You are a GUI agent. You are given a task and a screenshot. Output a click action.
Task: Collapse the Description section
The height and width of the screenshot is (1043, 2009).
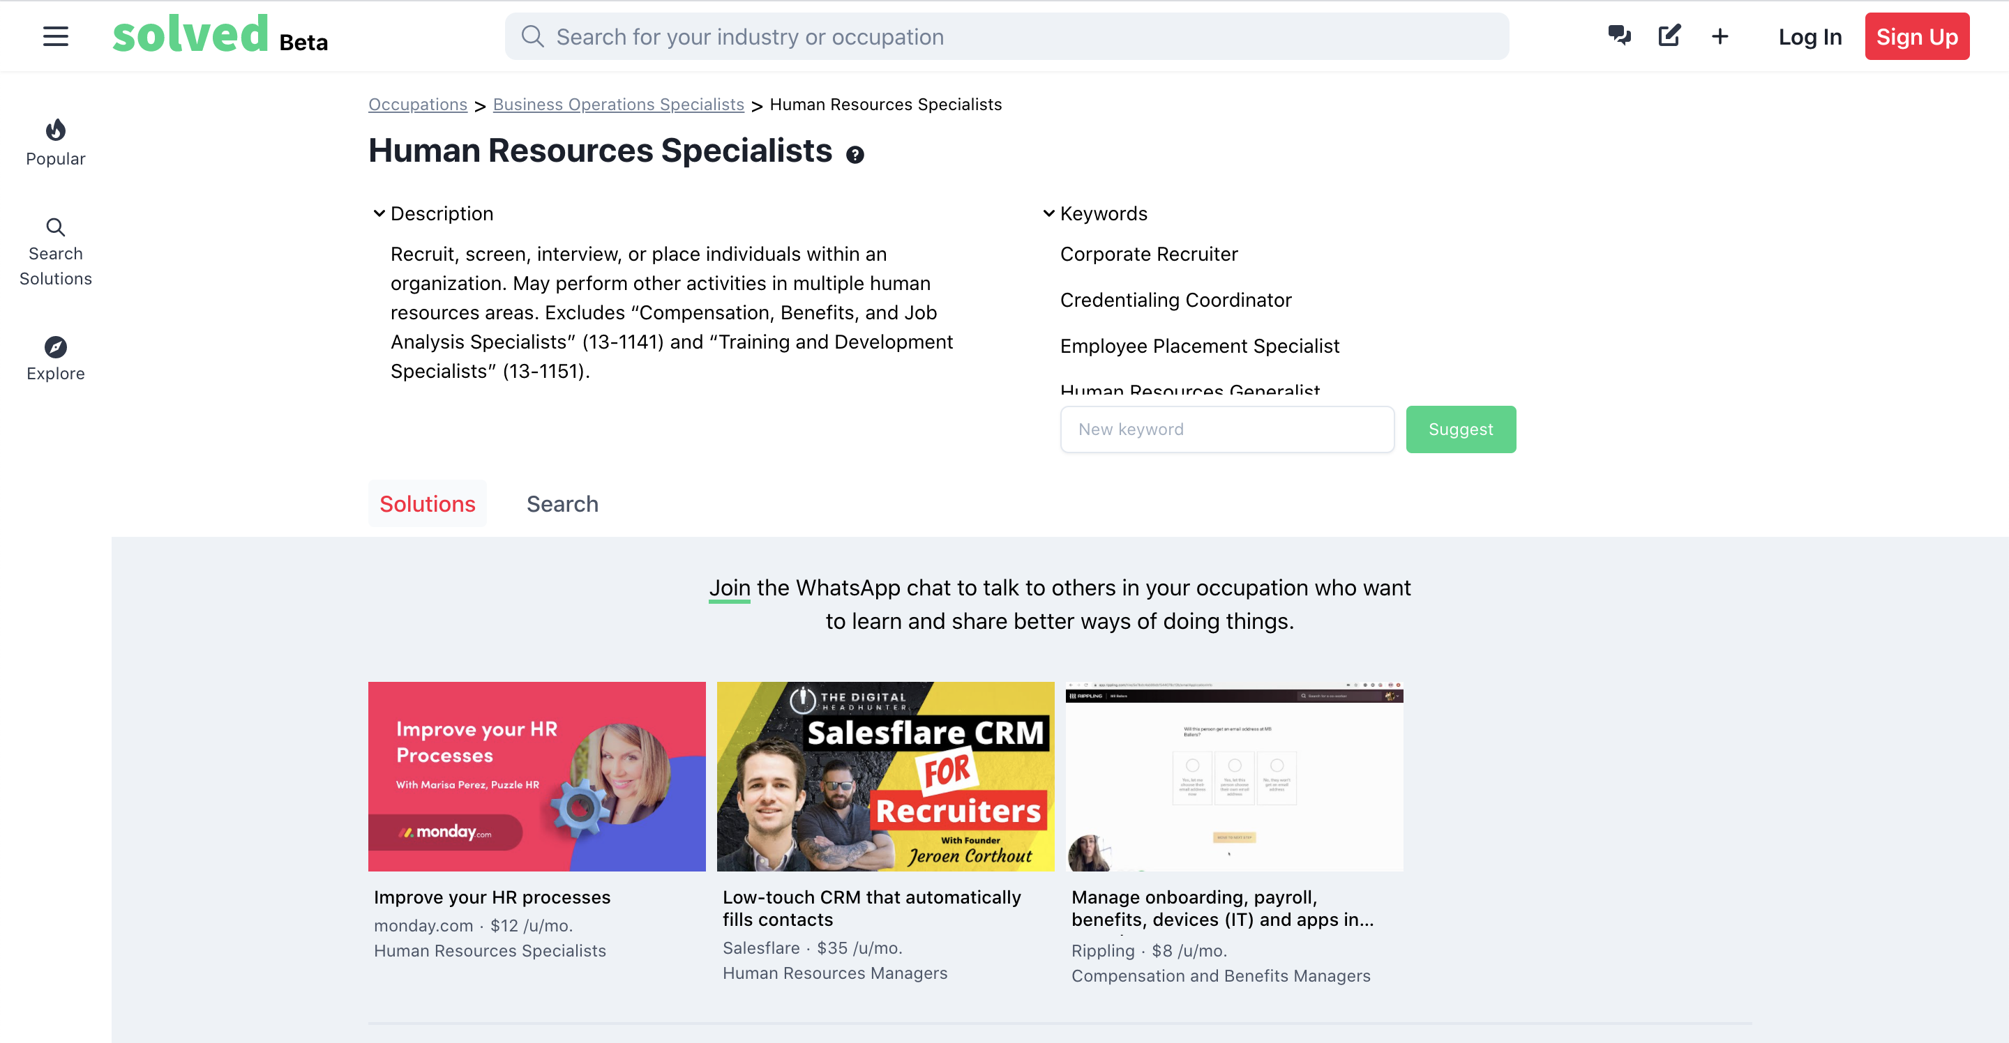point(379,213)
